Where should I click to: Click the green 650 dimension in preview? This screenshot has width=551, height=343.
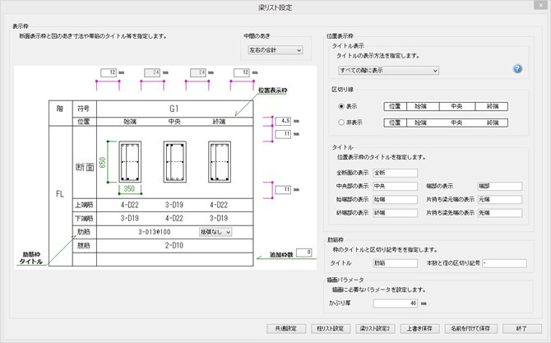pyautogui.click(x=103, y=162)
